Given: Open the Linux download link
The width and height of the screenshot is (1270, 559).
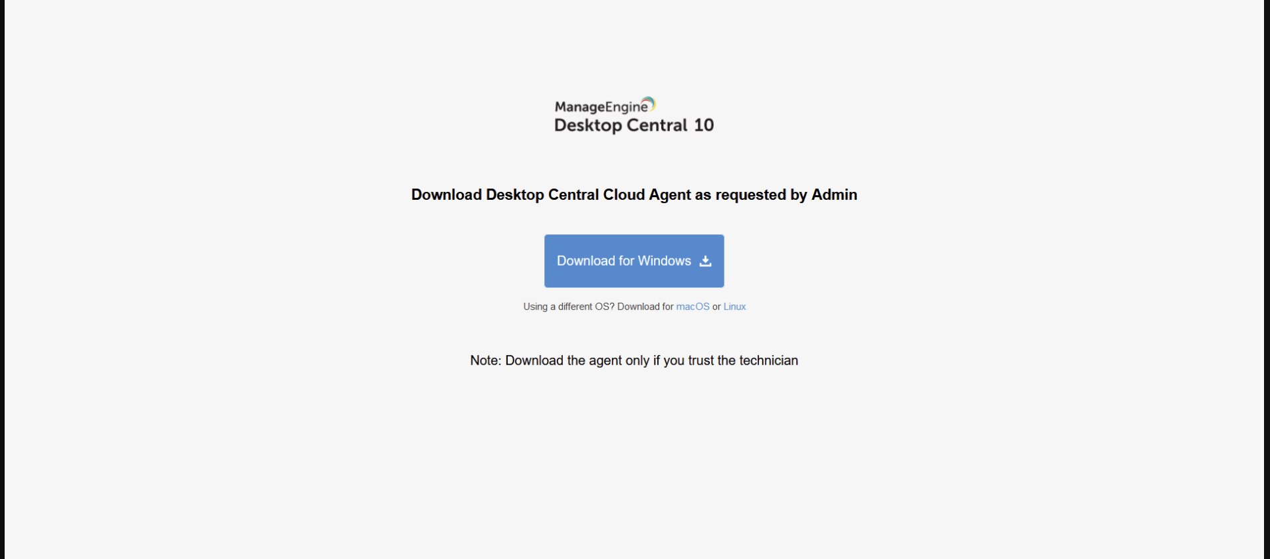Looking at the screenshot, I should point(734,307).
